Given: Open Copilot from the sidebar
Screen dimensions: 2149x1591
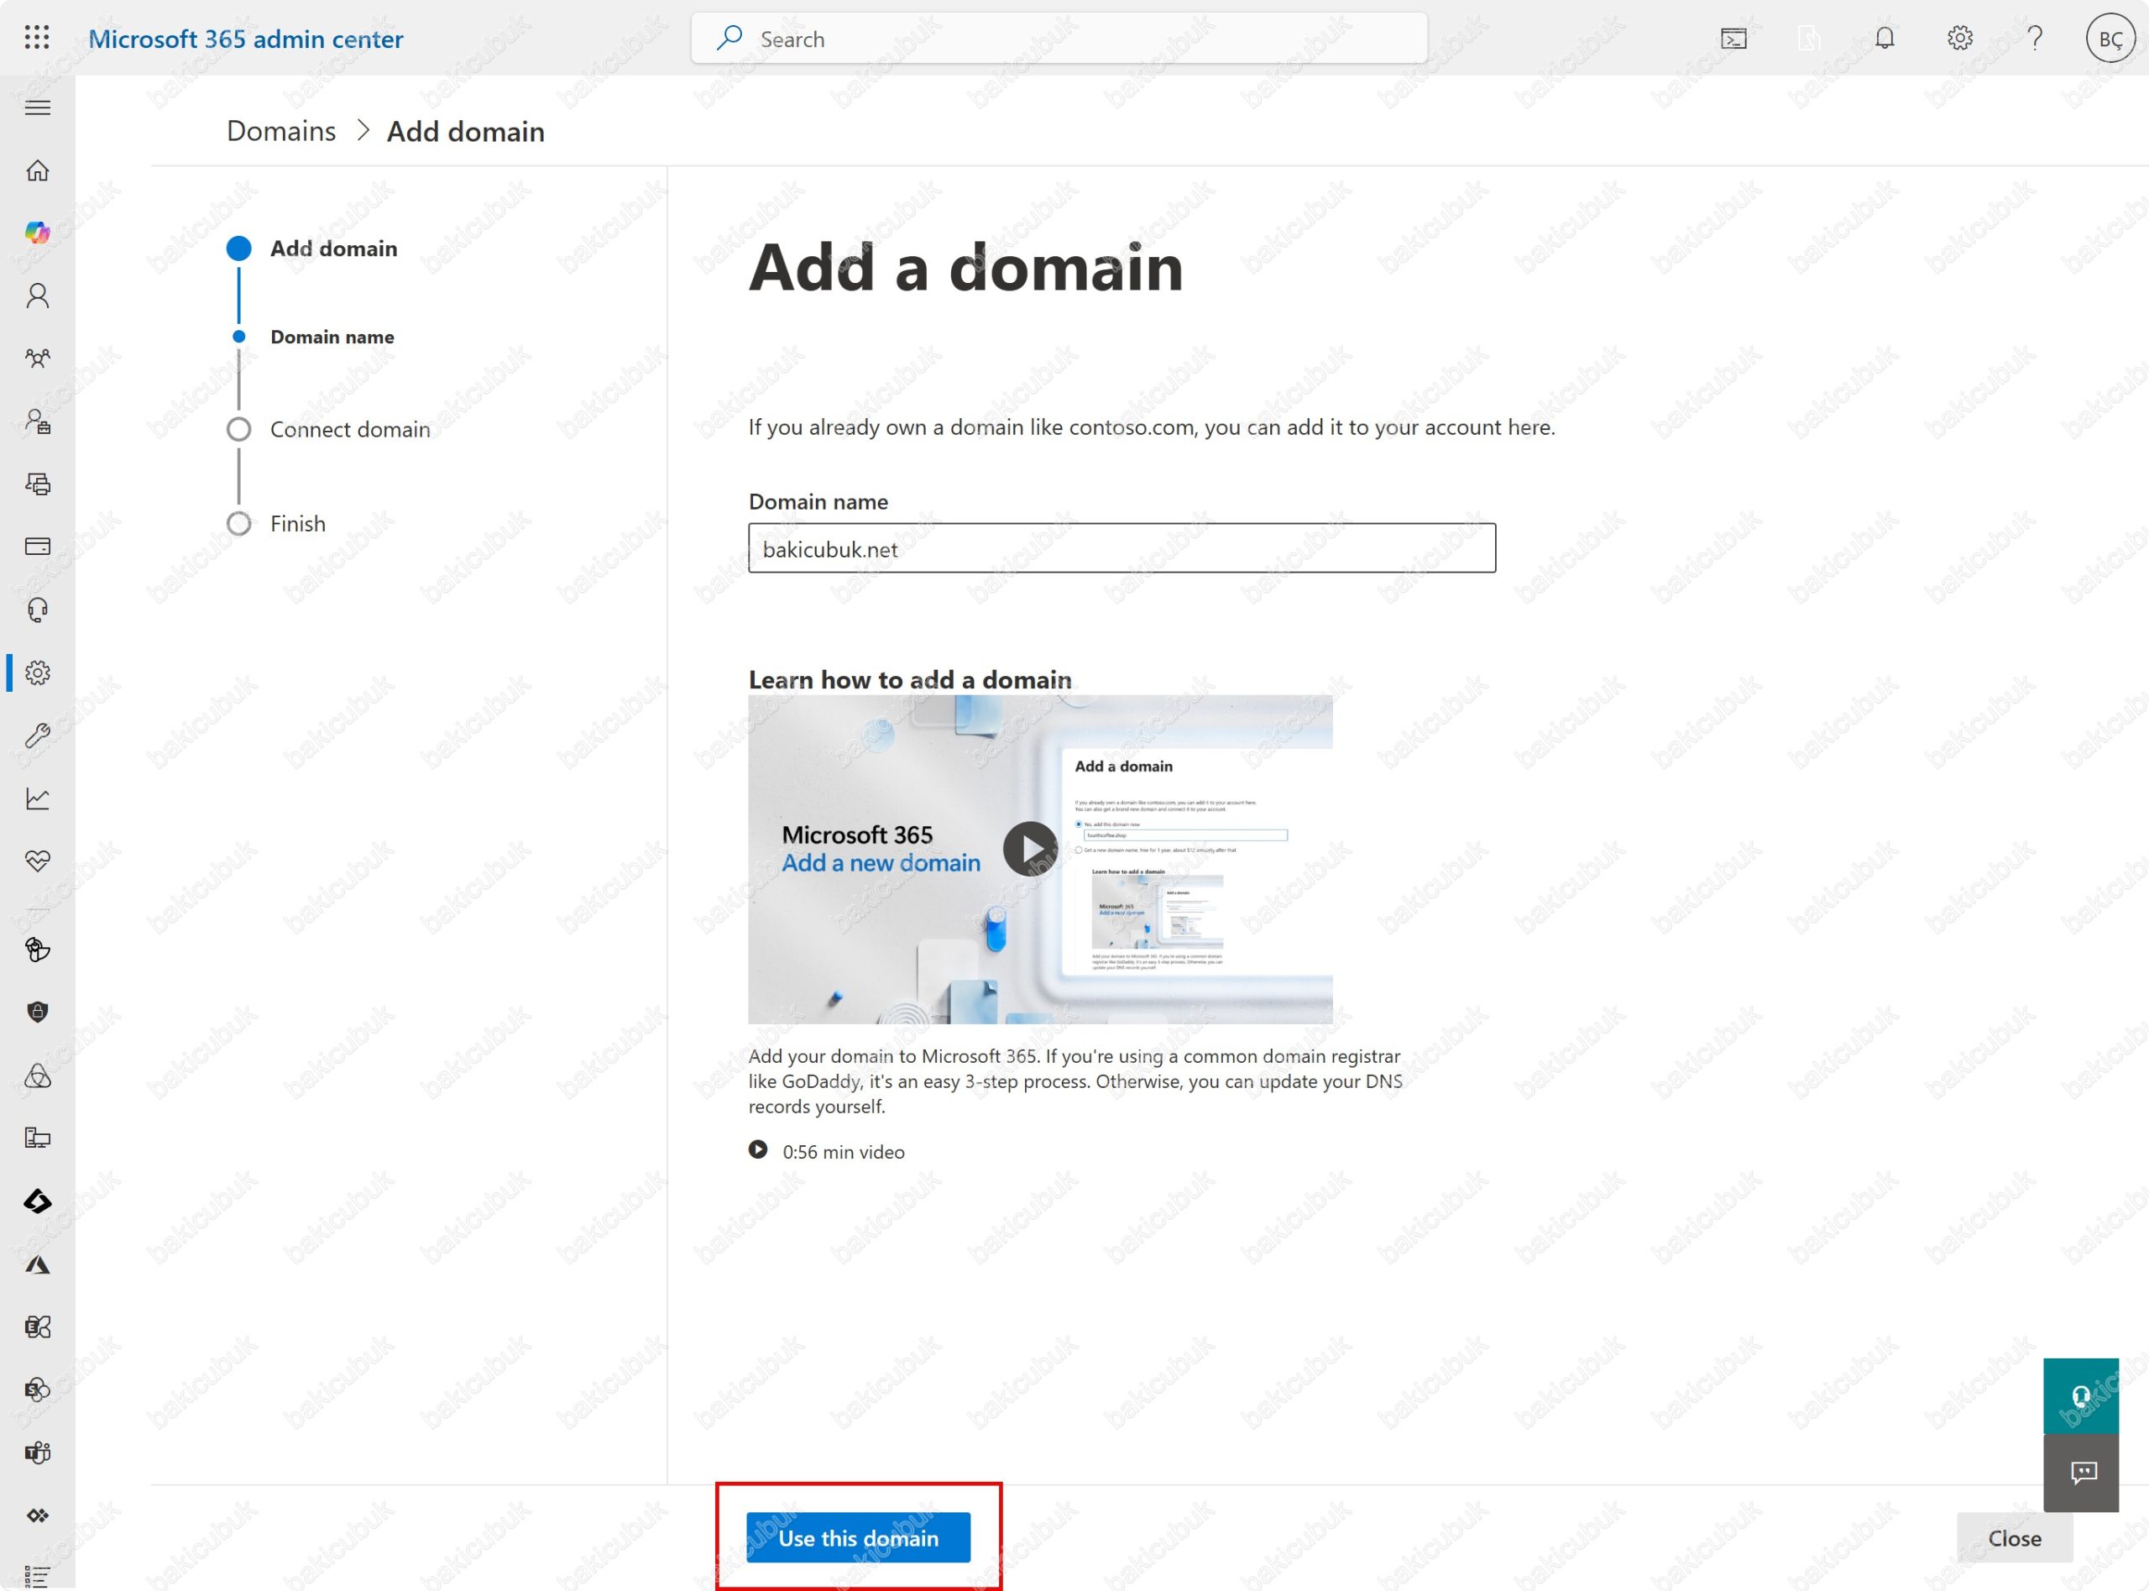Looking at the screenshot, I should (38, 232).
